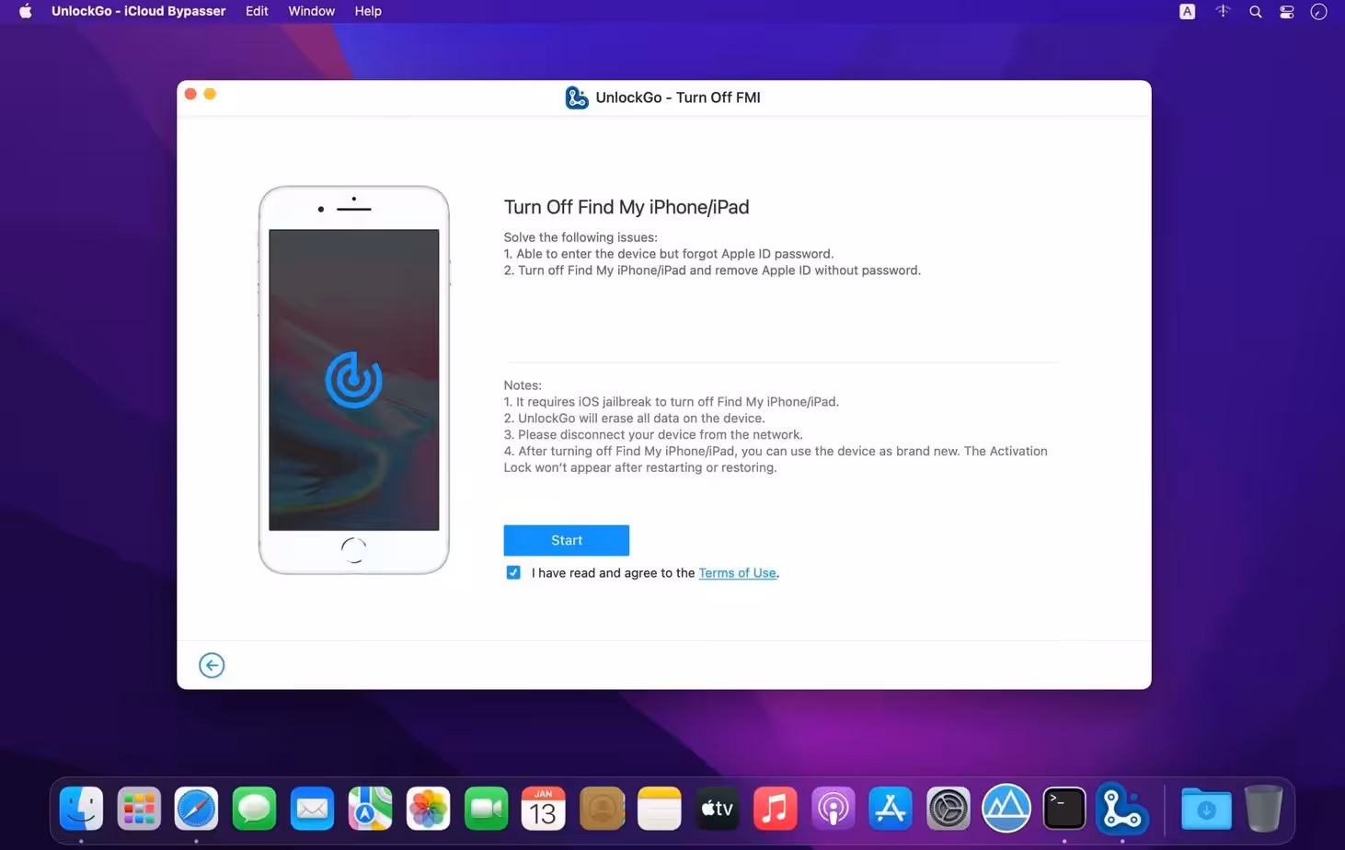Open Mail from the Dock

point(312,809)
